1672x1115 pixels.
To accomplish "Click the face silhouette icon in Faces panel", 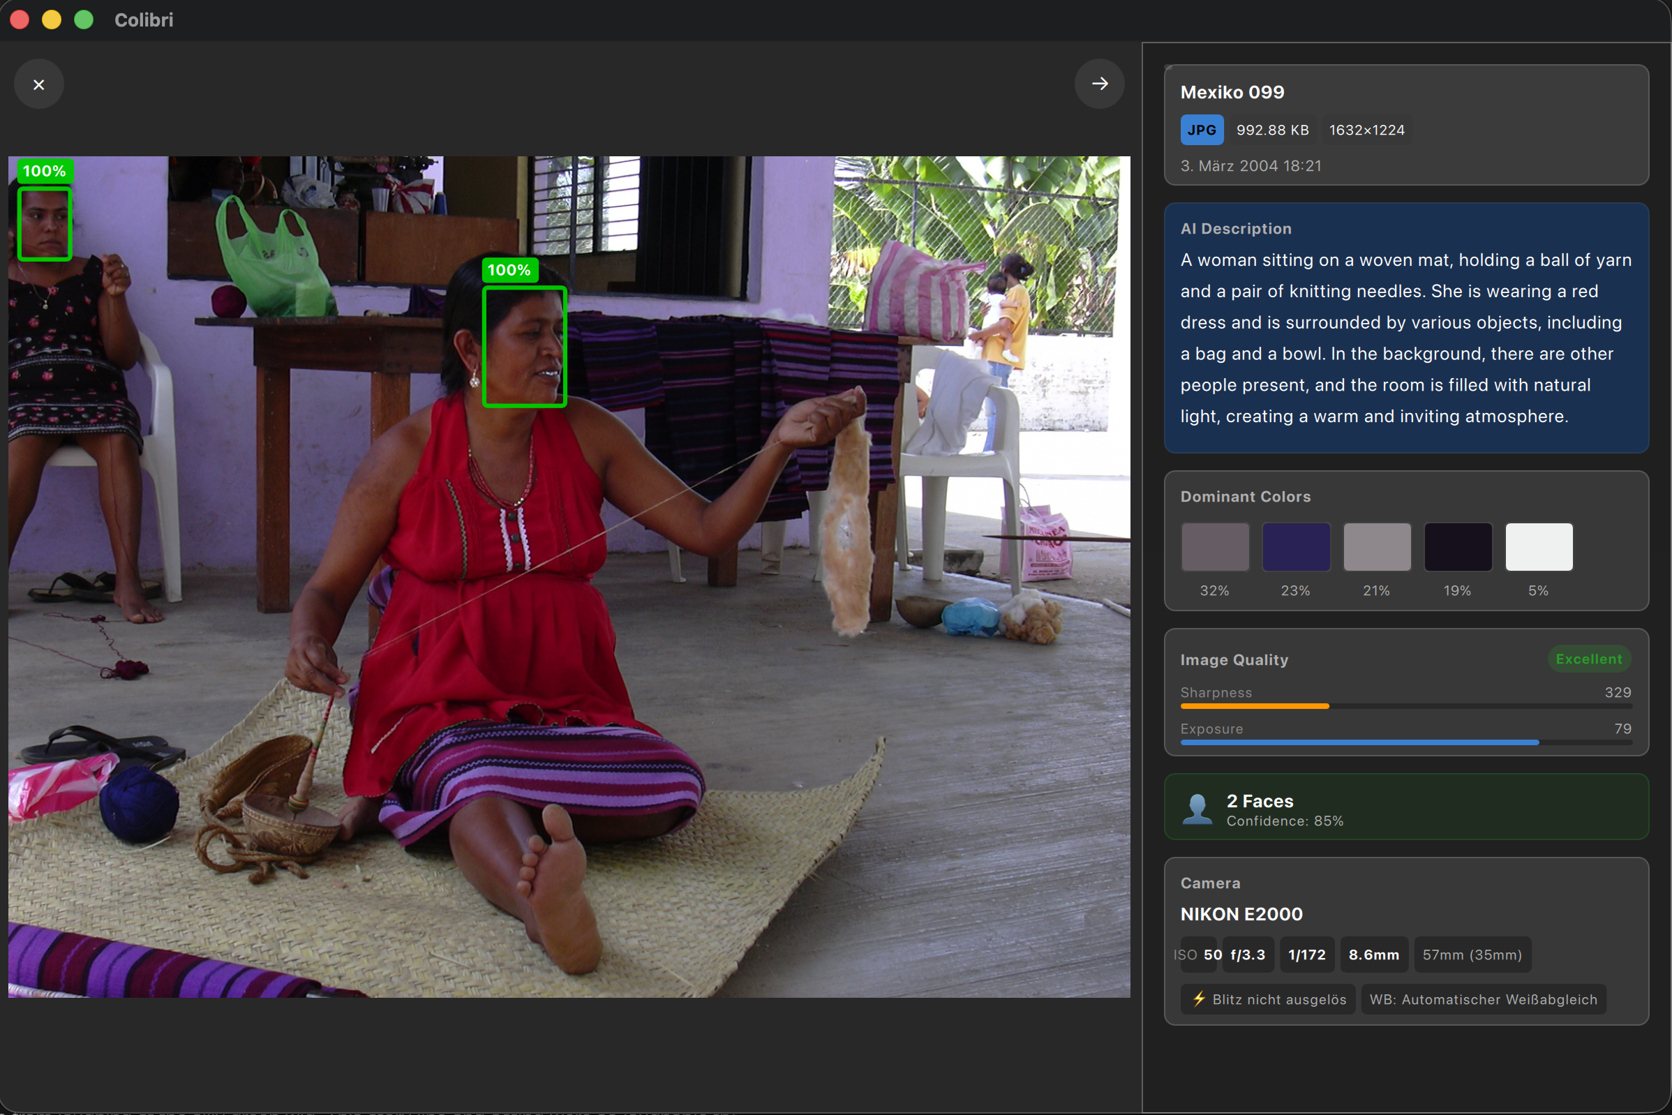I will click(1197, 807).
